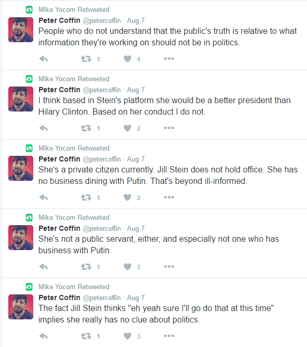Click "Mike Yocom Retweeted" on last tweet
307x347 pixels.
[x=74, y=287]
